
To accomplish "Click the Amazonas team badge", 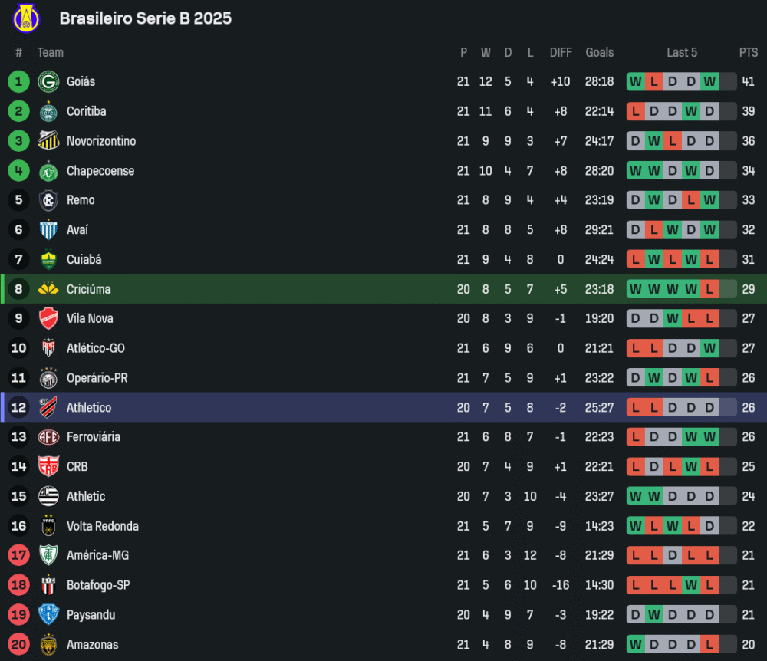I will pos(48,645).
